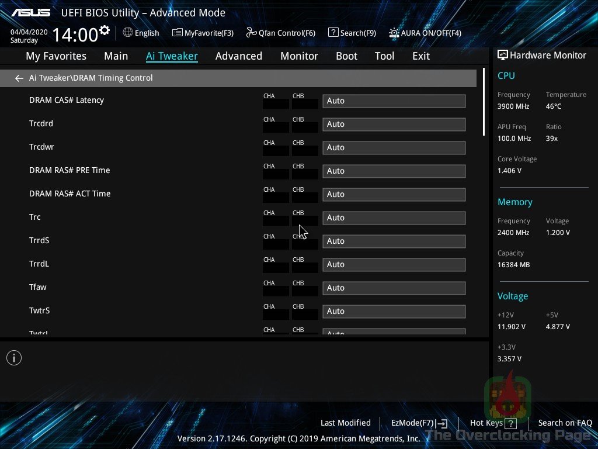Switch to the Advanced tab
The width and height of the screenshot is (598, 449).
(239, 56)
